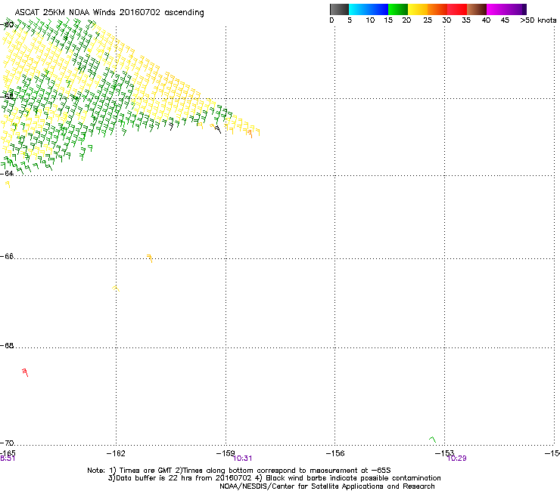Click the lone green wind barb near latitude -70
The width and height of the screenshot is (560, 491).
tap(433, 440)
